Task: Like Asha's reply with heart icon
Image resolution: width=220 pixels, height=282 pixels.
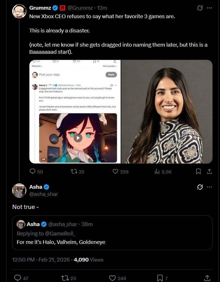Action: pos(112,278)
